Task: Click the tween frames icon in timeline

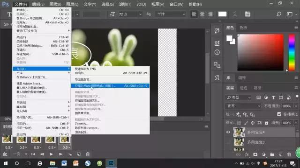Action: (x=70, y=154)
